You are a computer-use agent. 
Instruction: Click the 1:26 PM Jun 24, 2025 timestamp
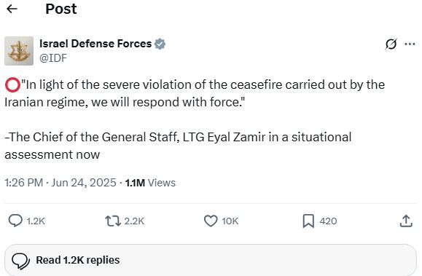click(60, 183)
